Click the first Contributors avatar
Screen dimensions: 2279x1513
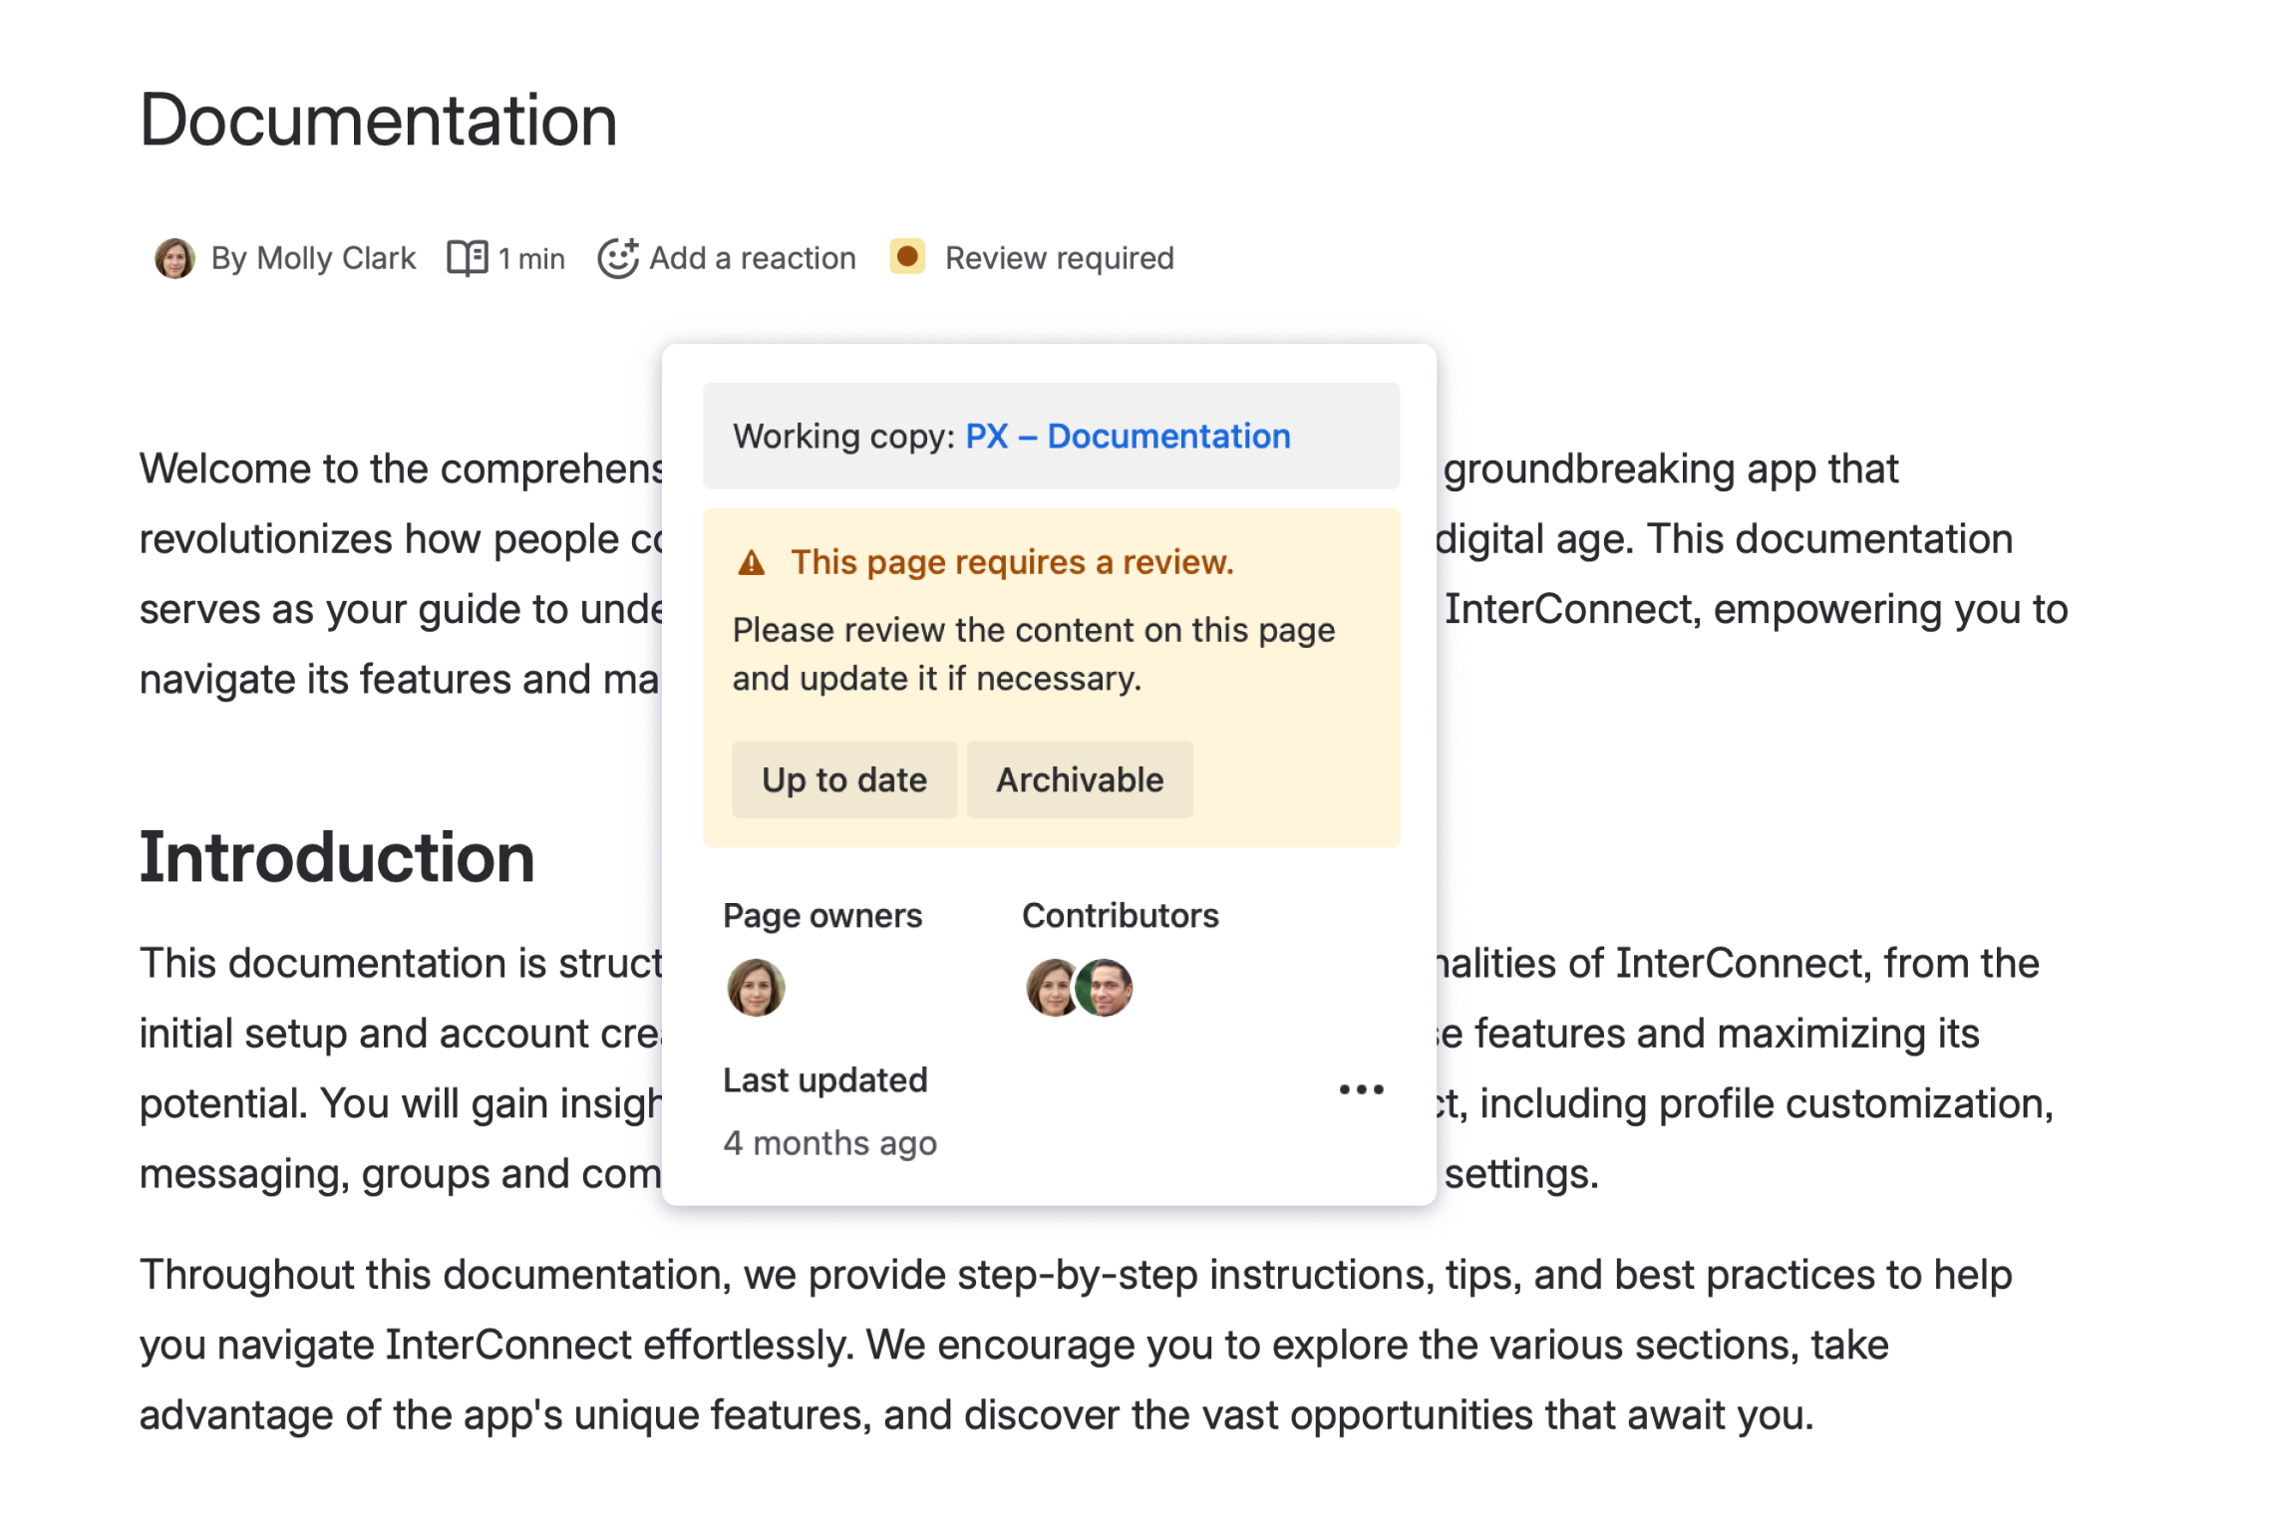pyautogui.click(x=1049, y=987)
